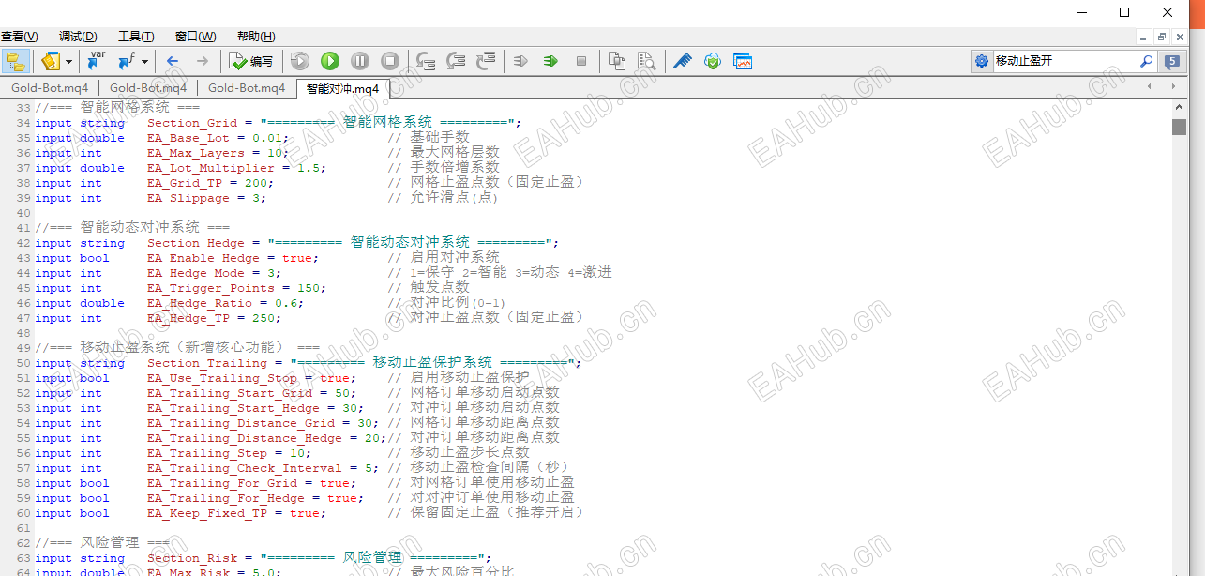Expand the function bookmark dropdown arrow
This screenshot has width=1205, height=576.
[x=143, y=61]
